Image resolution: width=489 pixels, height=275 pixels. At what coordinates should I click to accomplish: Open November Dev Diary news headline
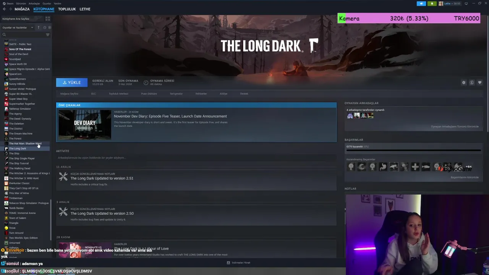pos(170,116)
